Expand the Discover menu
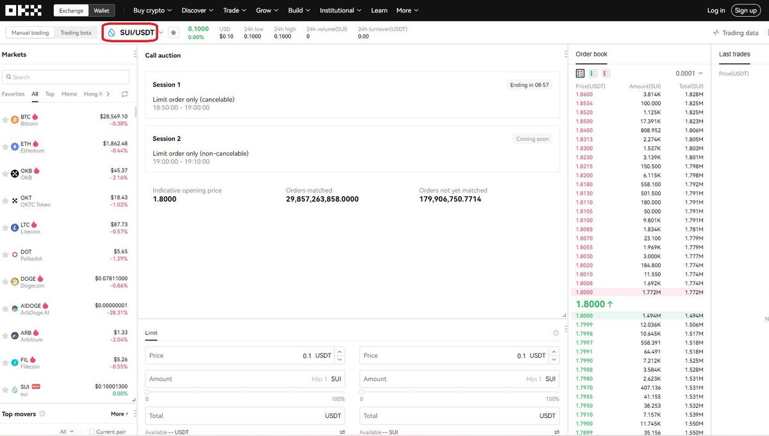 pos(197,10)
